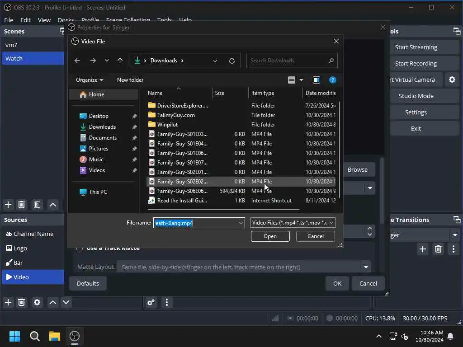Open the View menu

pyautogui.click(x=44, y=20)
